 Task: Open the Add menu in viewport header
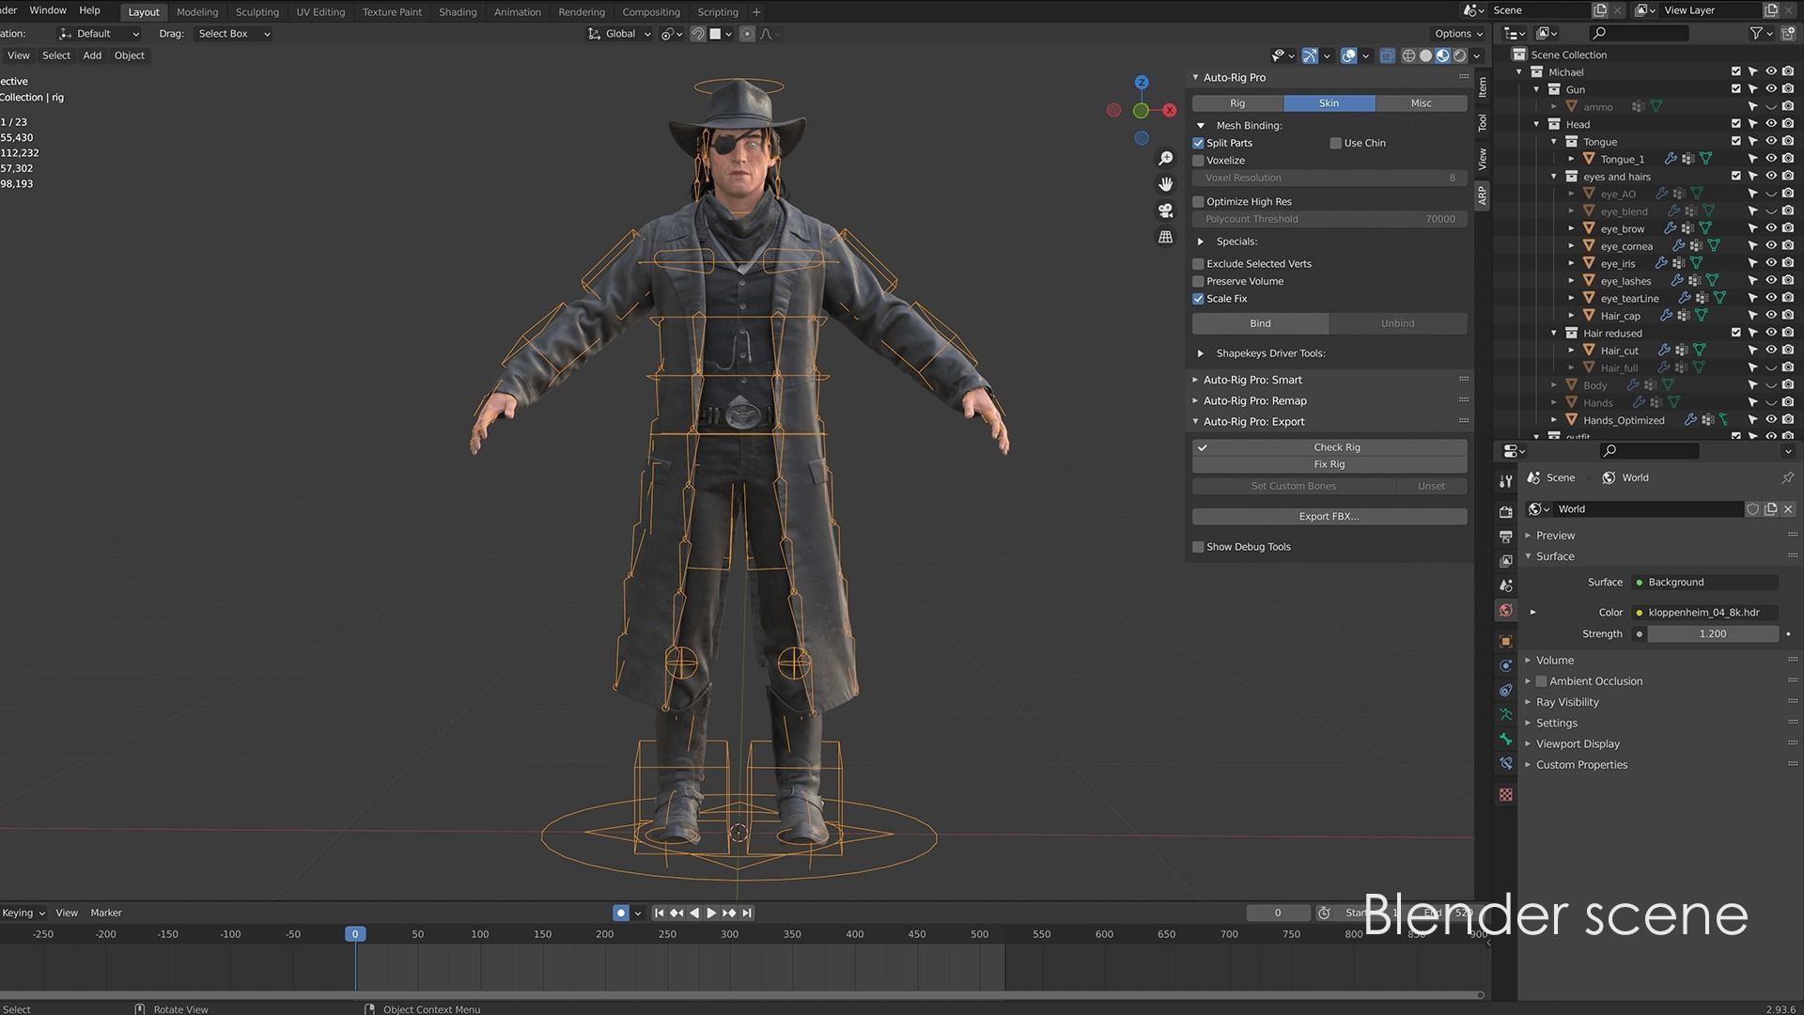pyautogui.click(x=92, y=55)
